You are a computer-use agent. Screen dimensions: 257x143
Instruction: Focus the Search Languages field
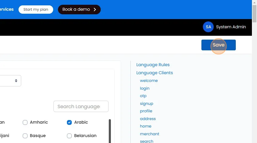81,106
